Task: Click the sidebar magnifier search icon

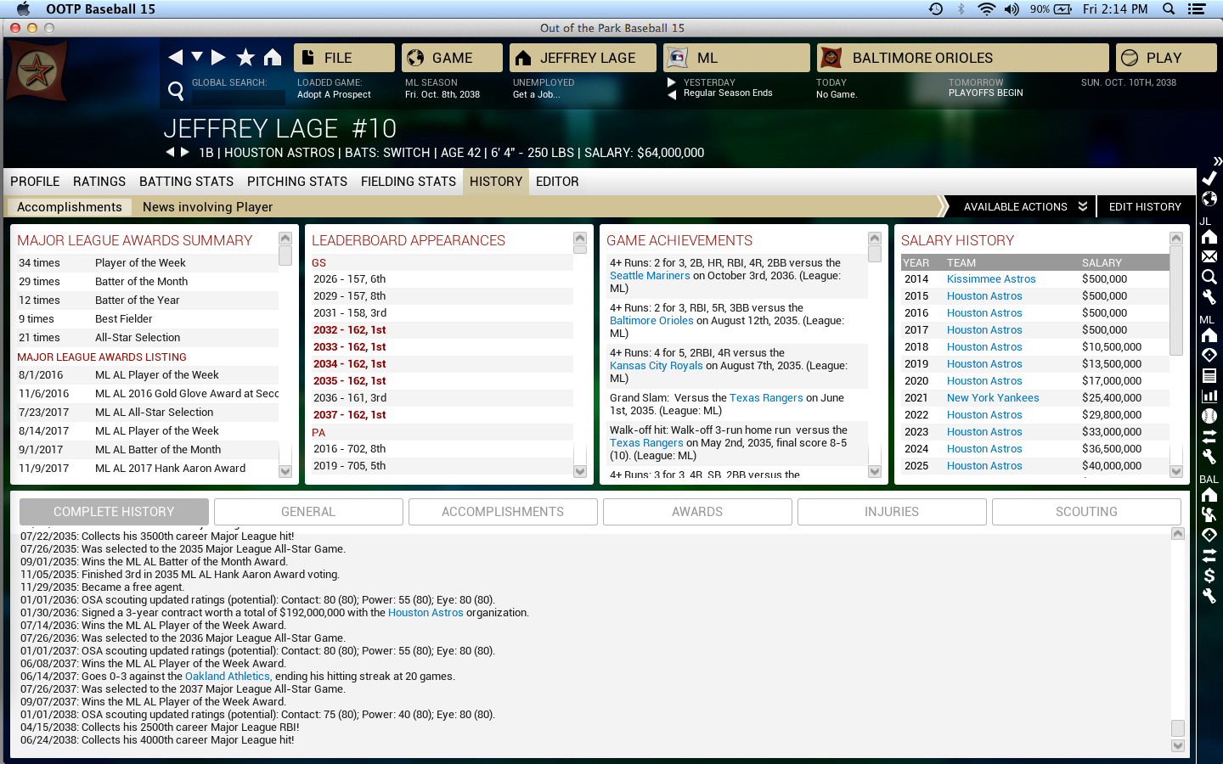Action: point(1209,277)
